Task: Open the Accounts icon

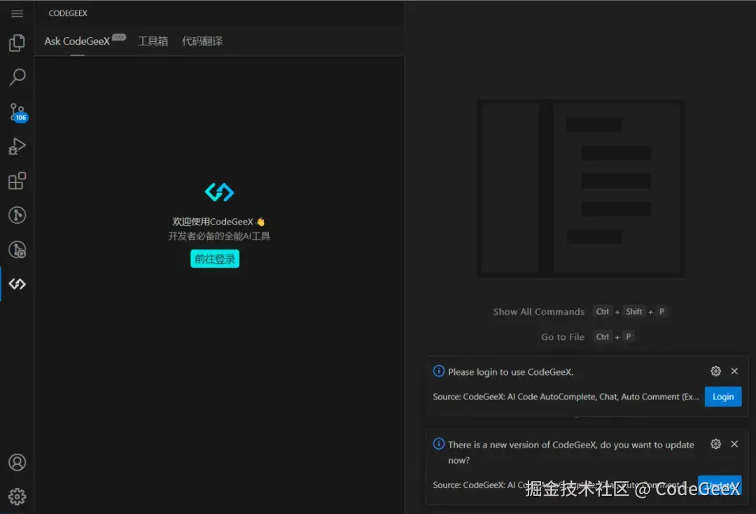Action: click(x=17, y=462)
